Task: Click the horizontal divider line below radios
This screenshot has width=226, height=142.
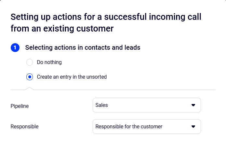Action: point(130,90)
